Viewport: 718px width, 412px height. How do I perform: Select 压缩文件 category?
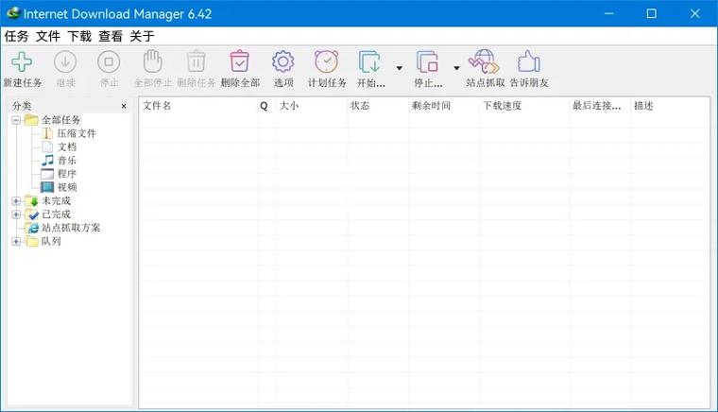69,133
